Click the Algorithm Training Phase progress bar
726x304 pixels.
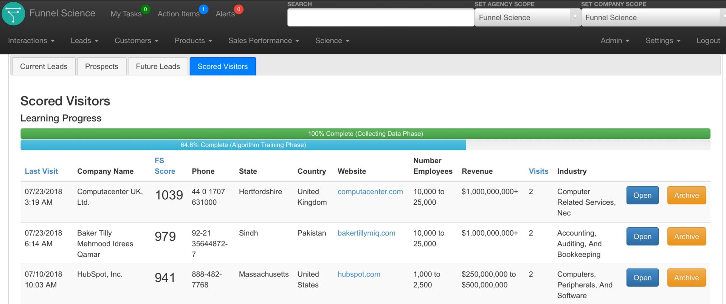[243, 145]
